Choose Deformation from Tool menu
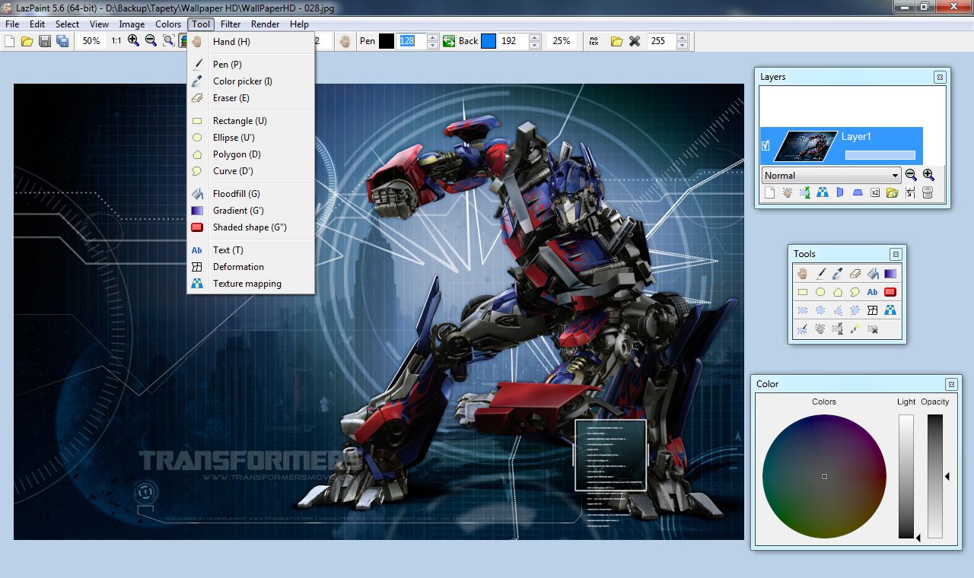The width and height of the screenshot is (974, 578). (251, 267)
